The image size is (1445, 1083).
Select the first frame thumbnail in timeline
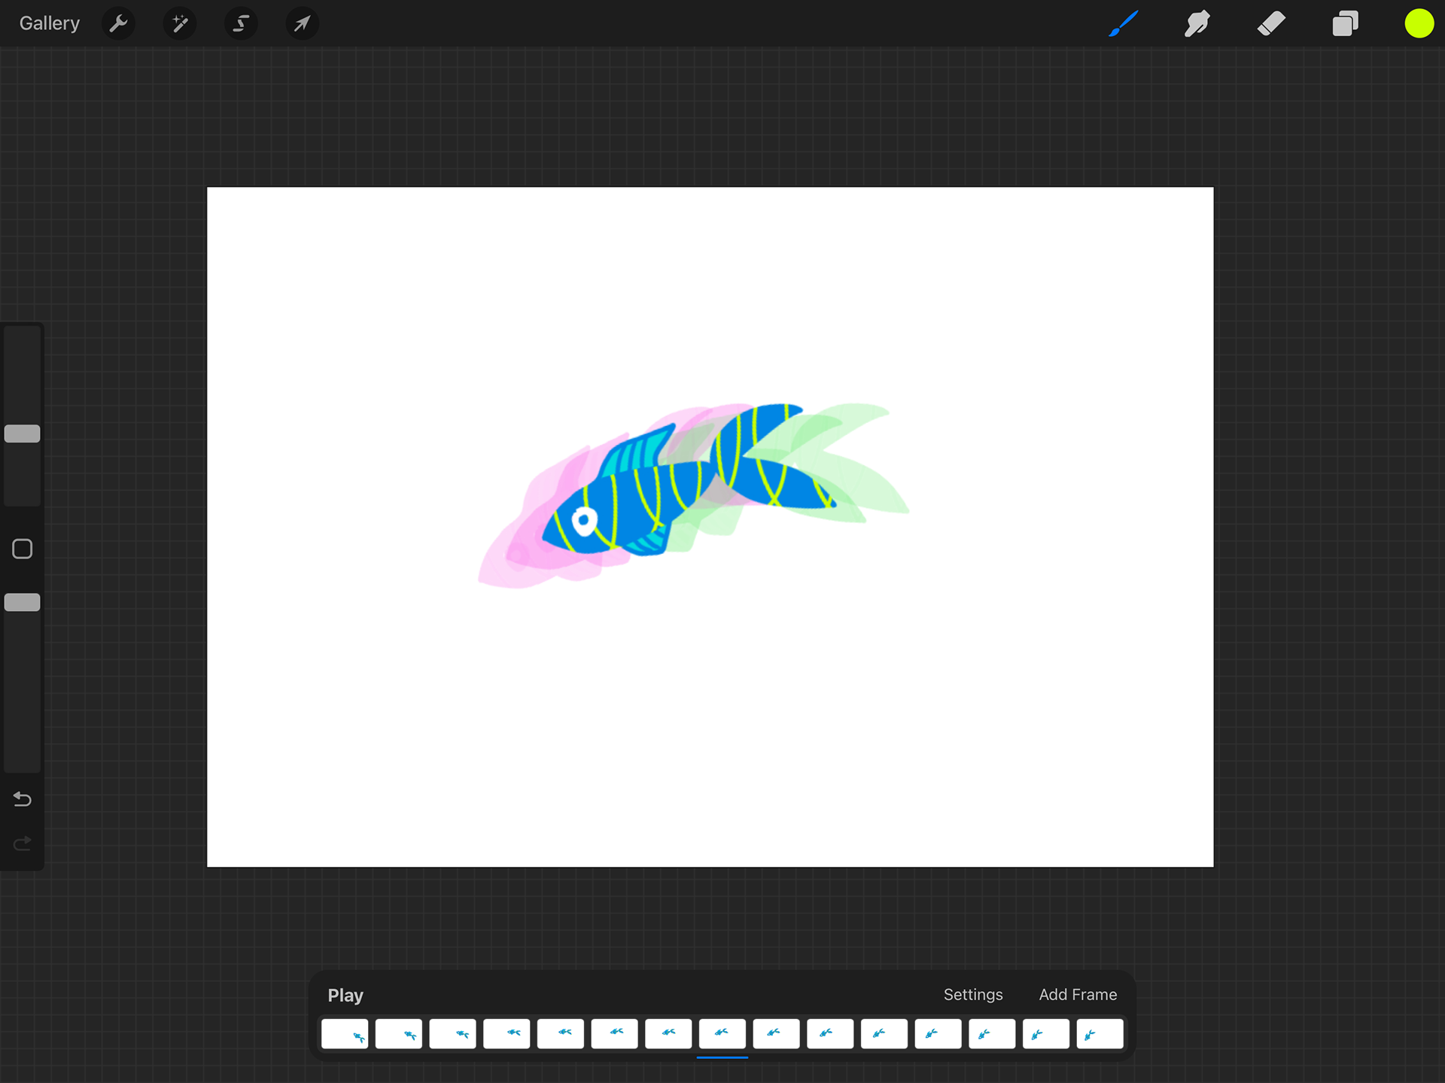345,1033
